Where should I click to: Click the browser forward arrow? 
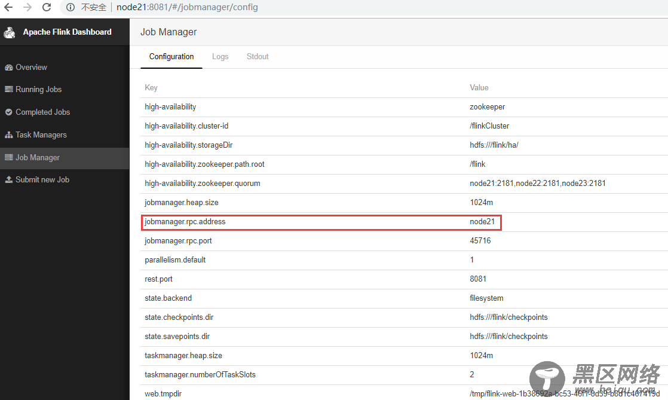pos(27,7)
